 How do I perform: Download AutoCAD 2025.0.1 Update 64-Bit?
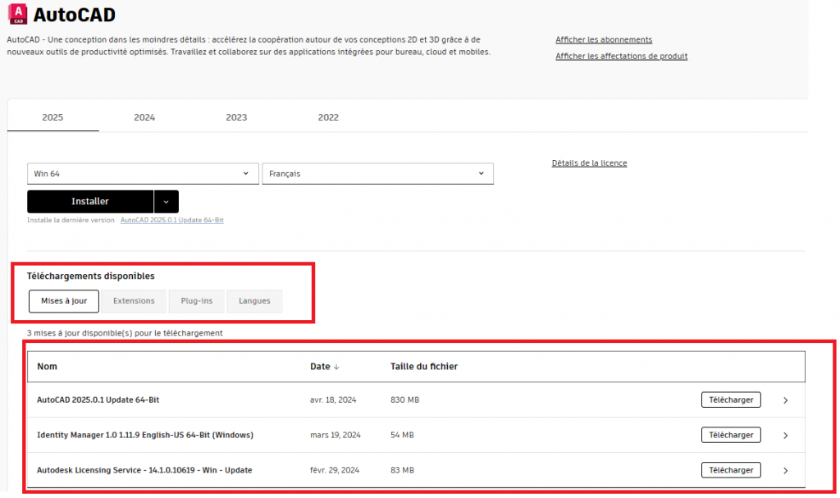tap(730, 400)
